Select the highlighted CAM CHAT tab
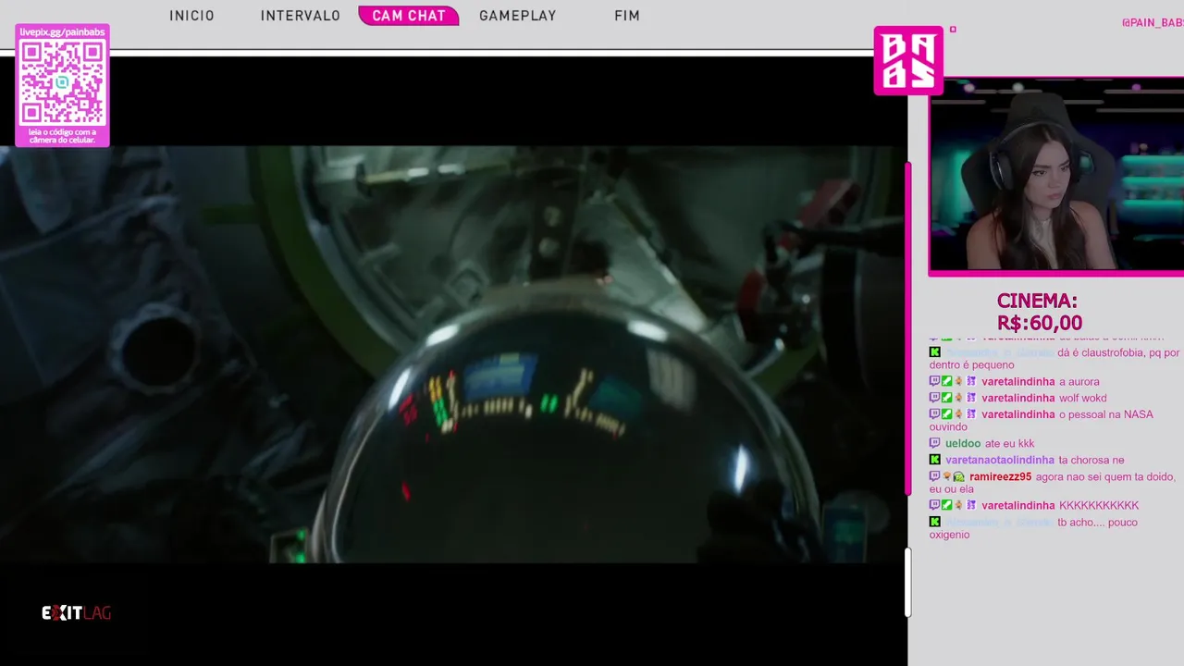 [x=409, y=16]
